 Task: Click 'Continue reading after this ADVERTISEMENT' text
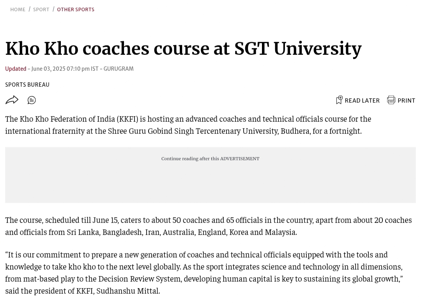[x=210, y=159]
